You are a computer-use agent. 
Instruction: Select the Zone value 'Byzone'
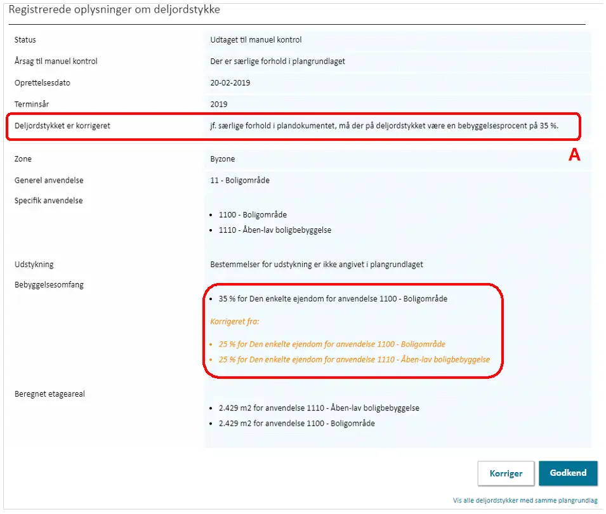[x=223, y=159]
